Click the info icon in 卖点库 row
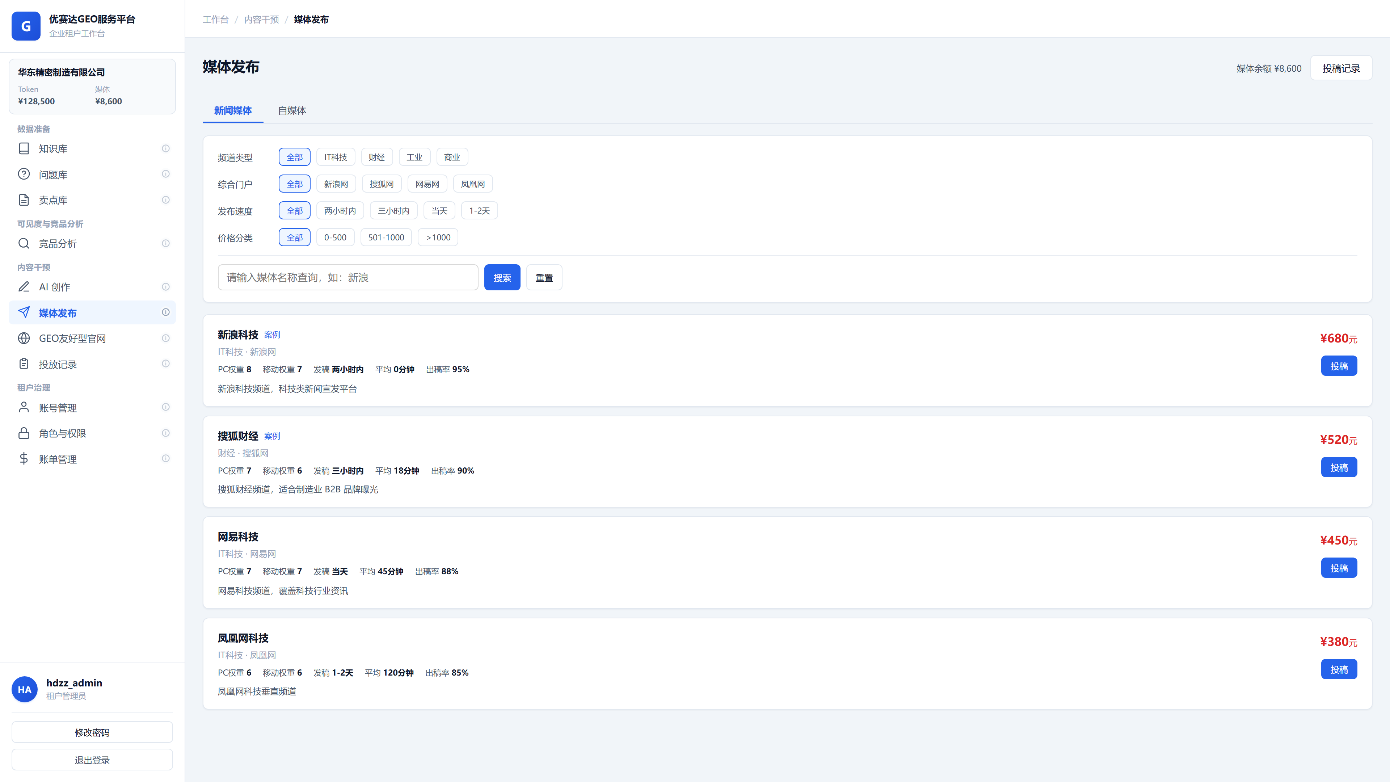 coord(166,200)
